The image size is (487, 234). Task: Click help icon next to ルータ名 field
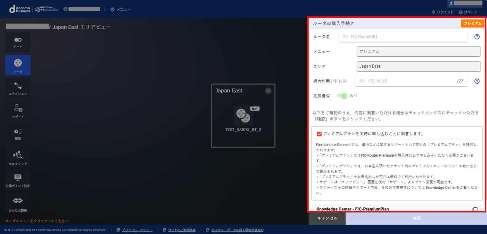[x=477, y=37]
